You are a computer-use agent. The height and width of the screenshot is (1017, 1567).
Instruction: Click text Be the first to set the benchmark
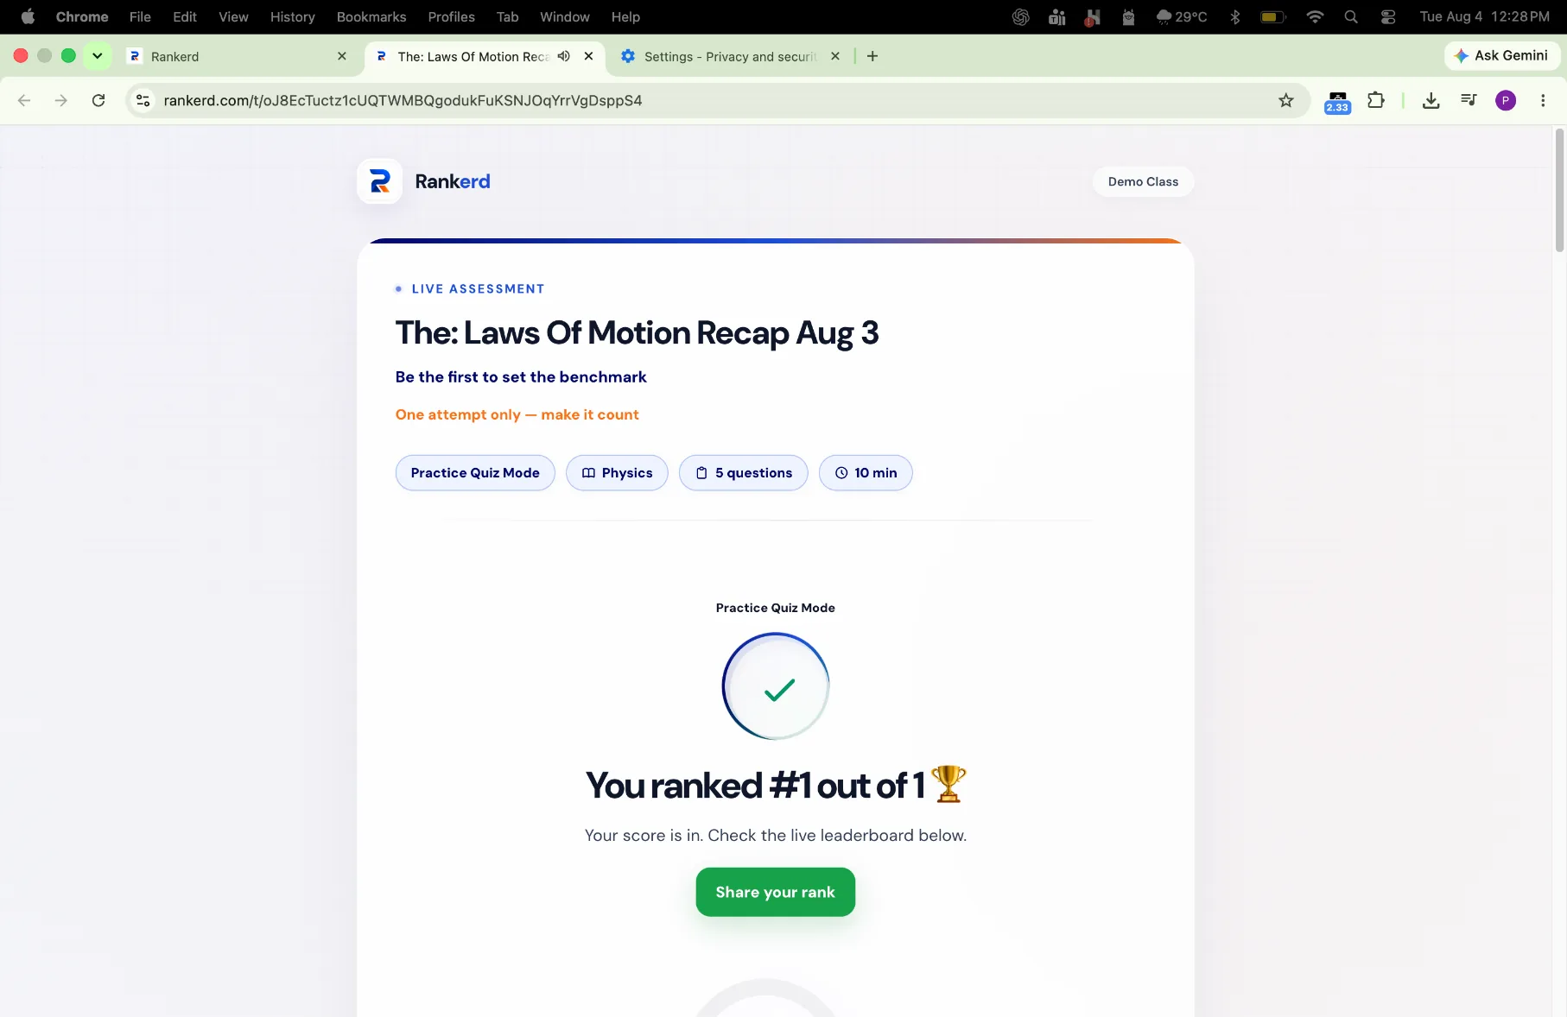pyautogui.click(x=521, y=377)
